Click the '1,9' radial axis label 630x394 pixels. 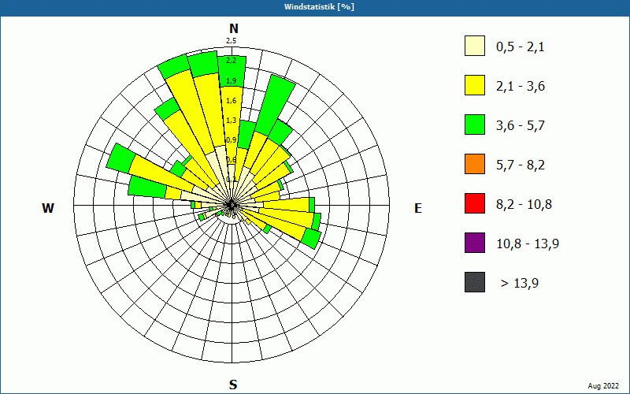click(231, 81)
